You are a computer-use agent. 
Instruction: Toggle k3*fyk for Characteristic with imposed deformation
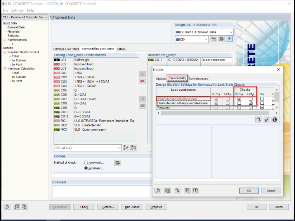239,103
